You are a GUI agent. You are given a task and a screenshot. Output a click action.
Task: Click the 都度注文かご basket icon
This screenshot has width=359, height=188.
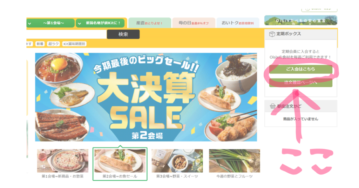pos(272,106)
